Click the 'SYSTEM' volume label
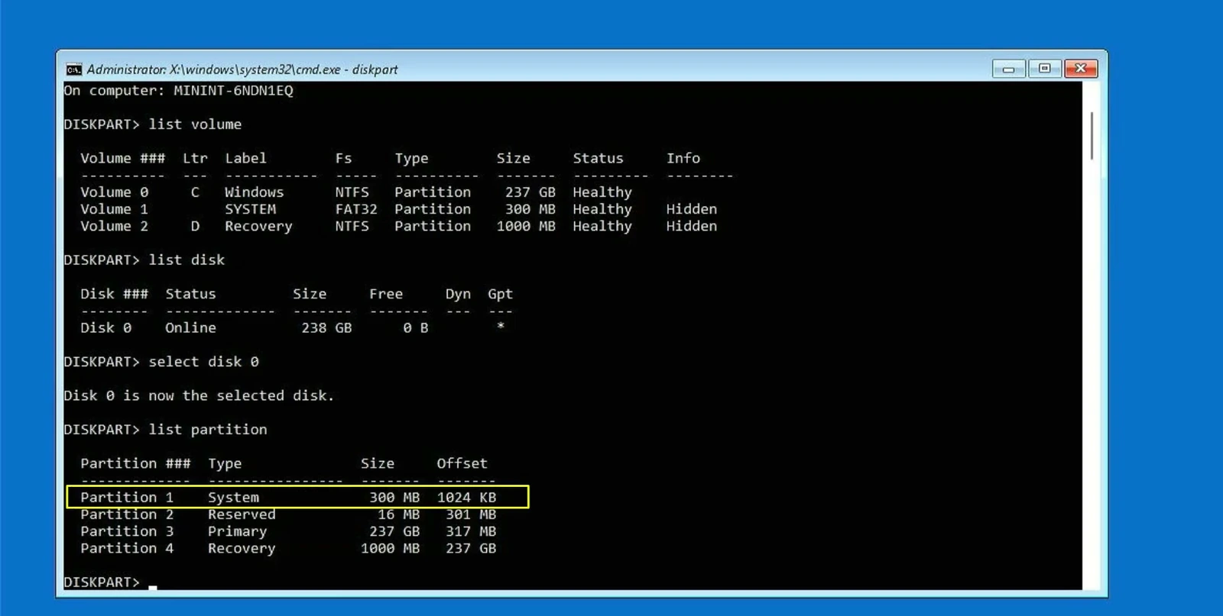Screen dimensions: 1223x616 click(250, 209)
